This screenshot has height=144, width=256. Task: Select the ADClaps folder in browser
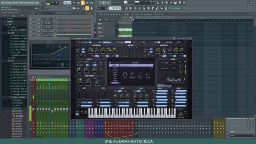pyautogui.click(x=18, y=100)
